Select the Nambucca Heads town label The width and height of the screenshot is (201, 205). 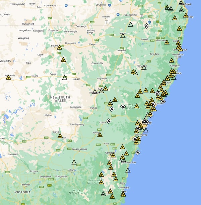pyautogui.click(x=178, y=56)
